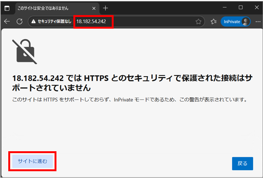Open the Settings and more ellipsis menu
The image size is (263, 178).
[258, 21]
